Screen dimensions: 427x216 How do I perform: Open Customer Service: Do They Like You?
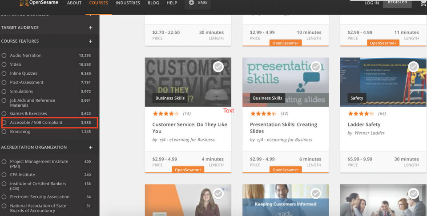click(x=190, y=128)
